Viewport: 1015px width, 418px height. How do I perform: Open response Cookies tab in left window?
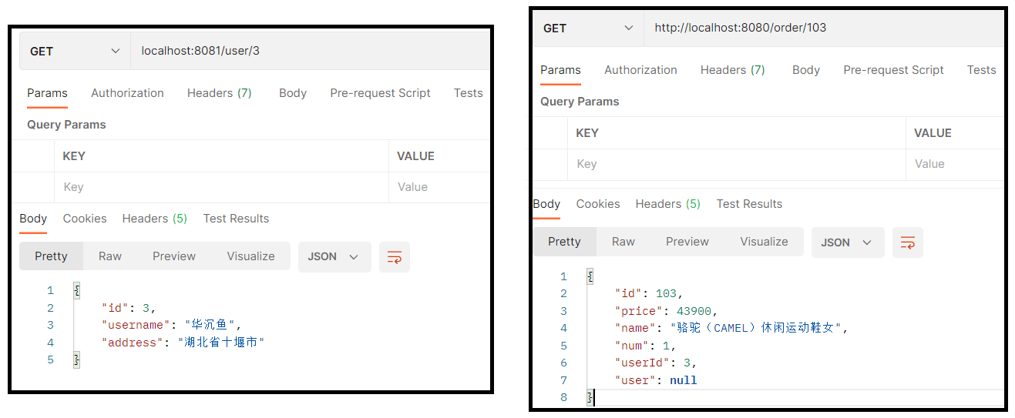click(x=85, y=219)
